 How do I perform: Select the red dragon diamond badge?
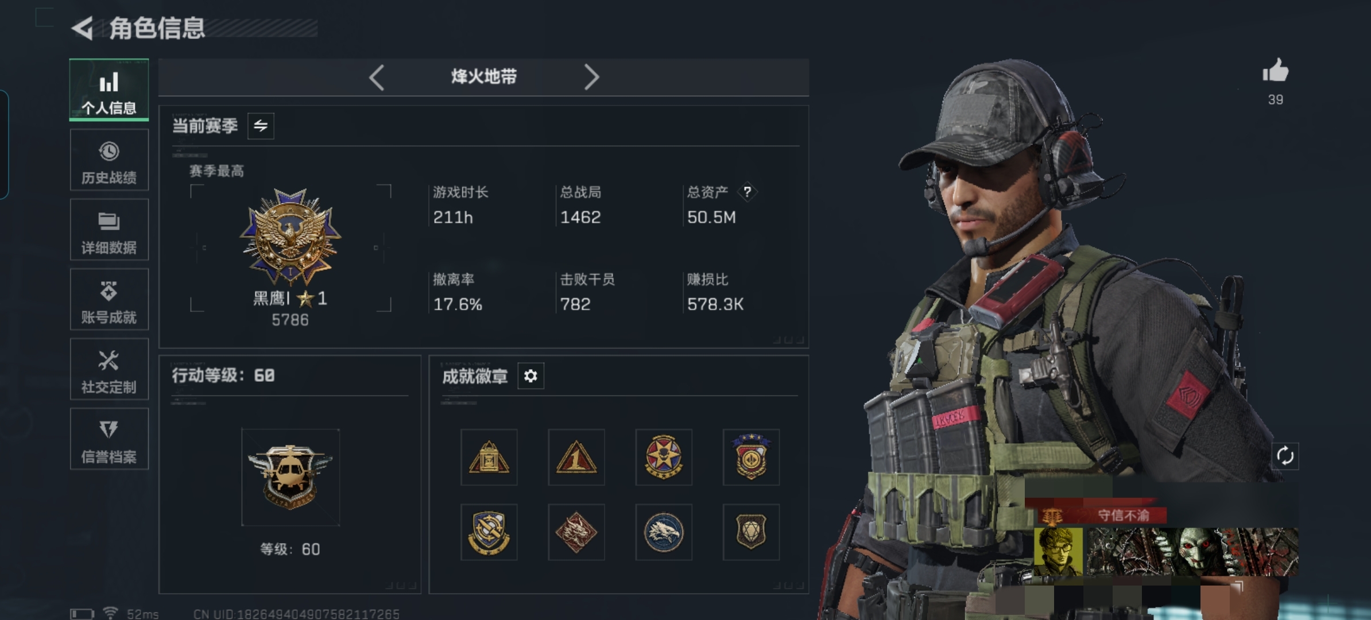tap(576, 532)
